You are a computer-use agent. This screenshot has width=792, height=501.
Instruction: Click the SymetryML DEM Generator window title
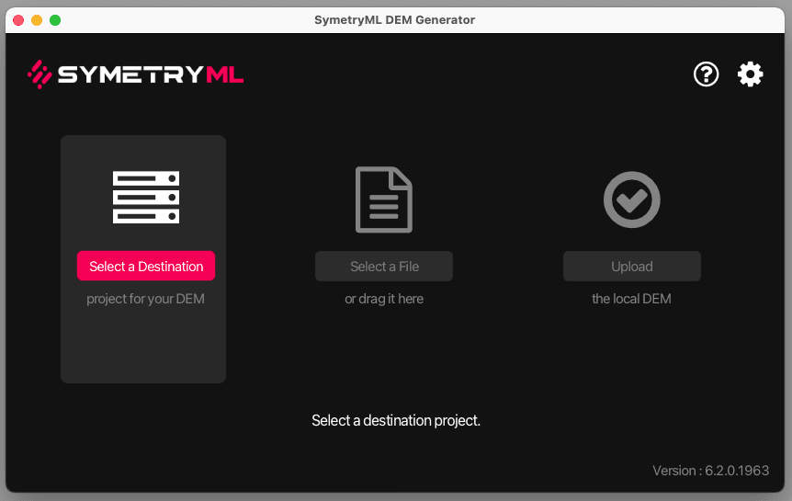point(394,19)
